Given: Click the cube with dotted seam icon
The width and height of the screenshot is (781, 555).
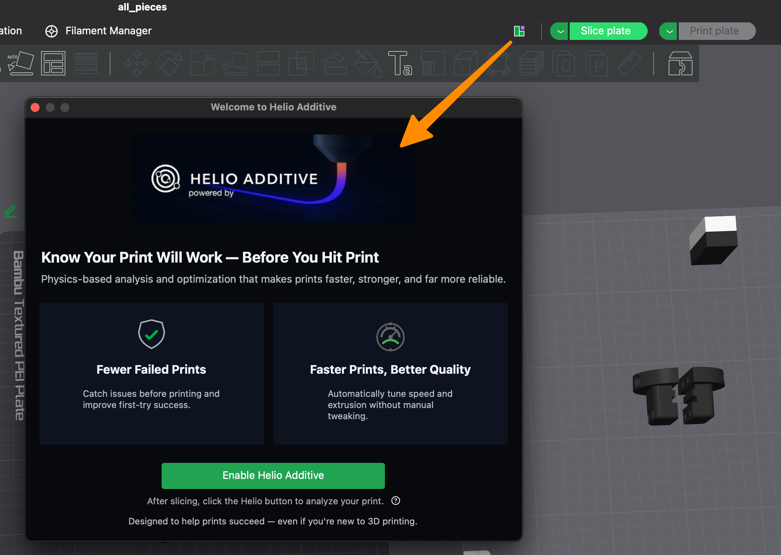Looking at the screenshot, I should pyautogui.click(x=466, y=63).
